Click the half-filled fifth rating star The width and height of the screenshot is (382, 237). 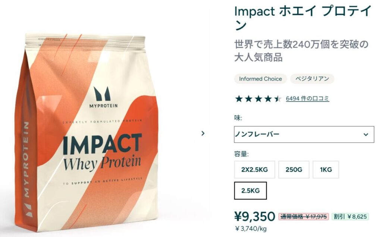pyautogui.click(x=278, y=99)
